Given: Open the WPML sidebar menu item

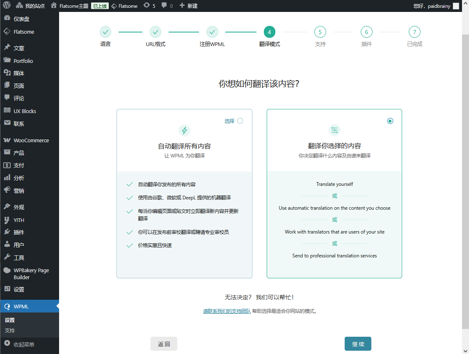Looking at the screenshot, I should (30, 306).
